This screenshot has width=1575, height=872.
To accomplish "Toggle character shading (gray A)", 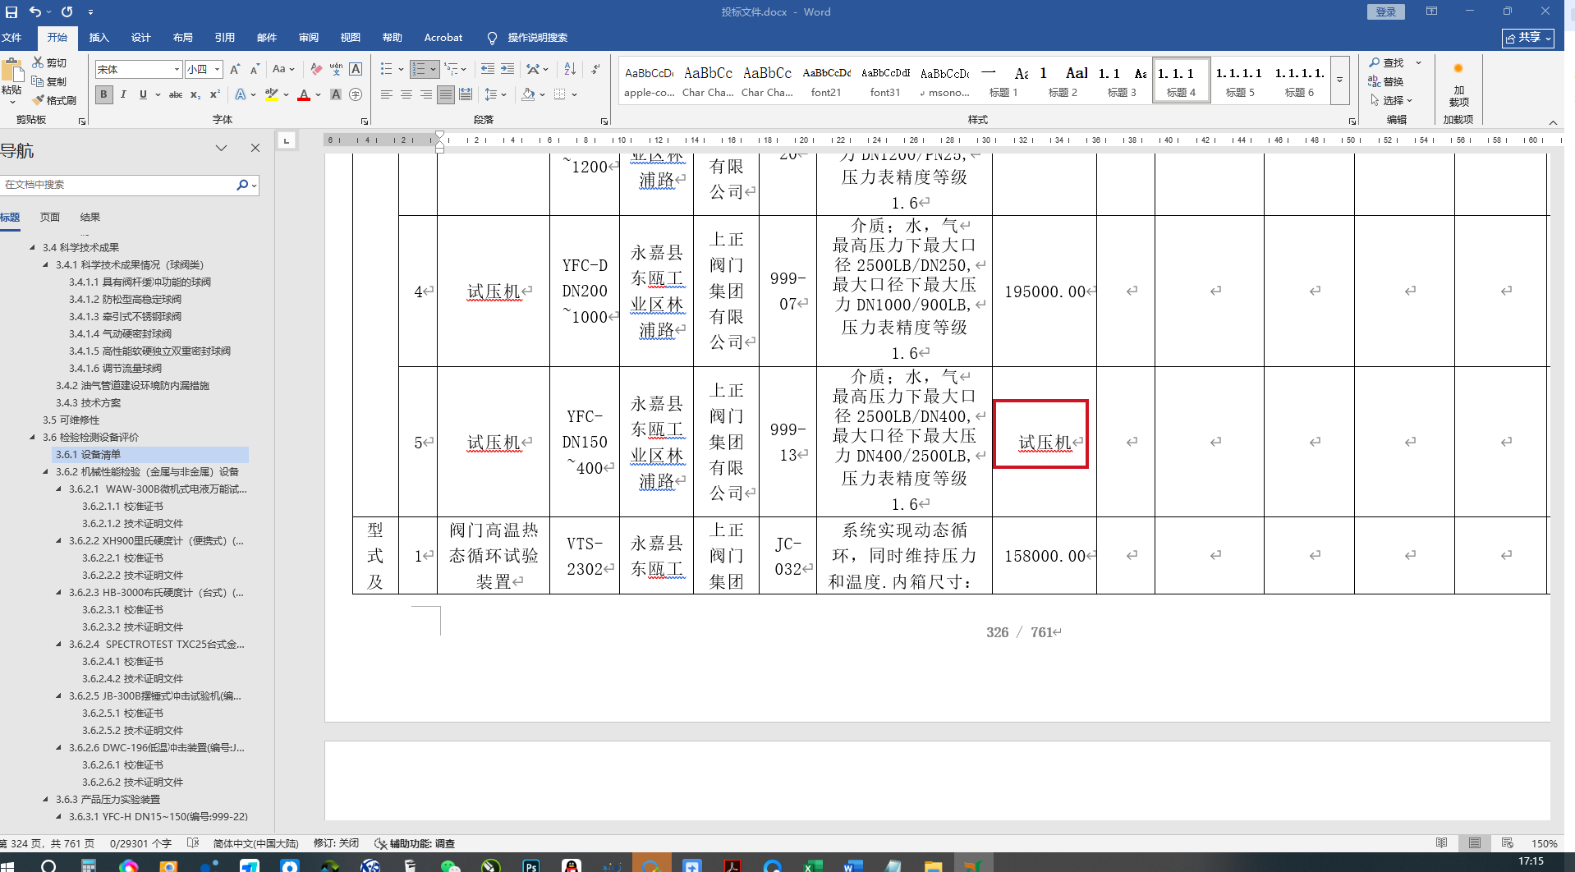I will pos(336,95).
